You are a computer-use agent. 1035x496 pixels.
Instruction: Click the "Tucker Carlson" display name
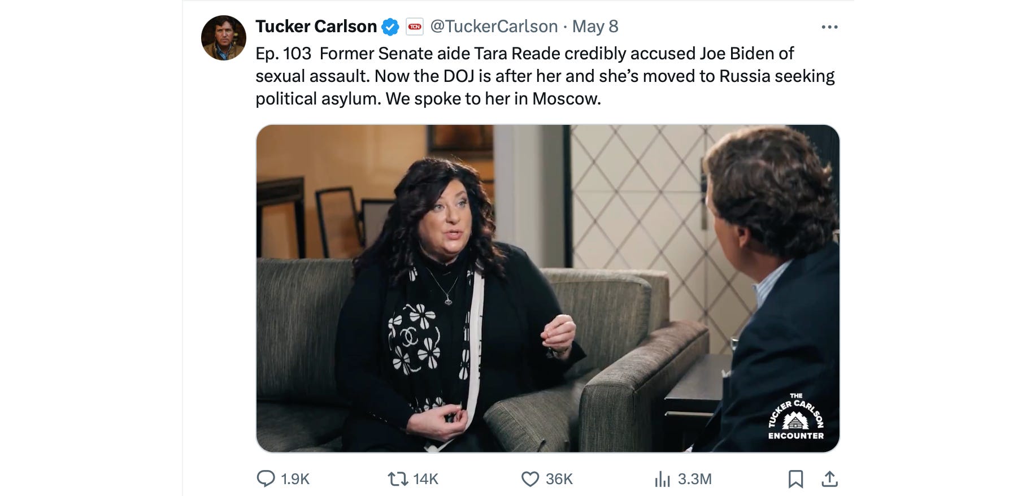point(316,27)
